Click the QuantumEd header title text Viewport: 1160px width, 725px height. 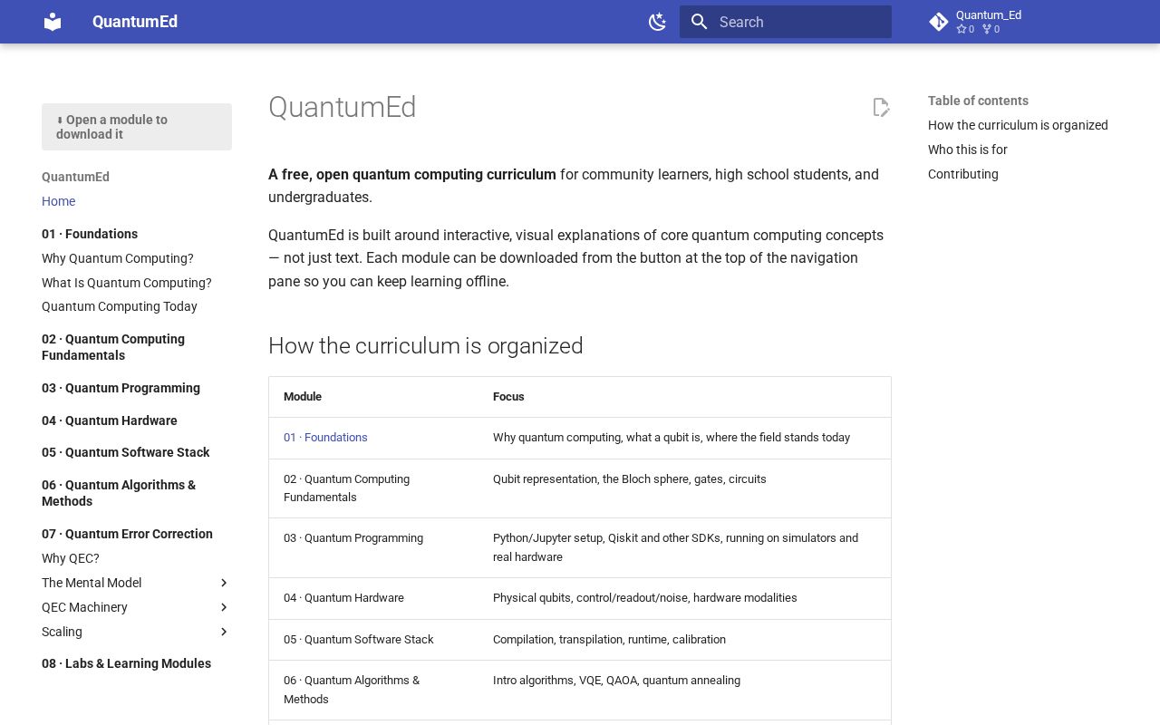point(135,22)
